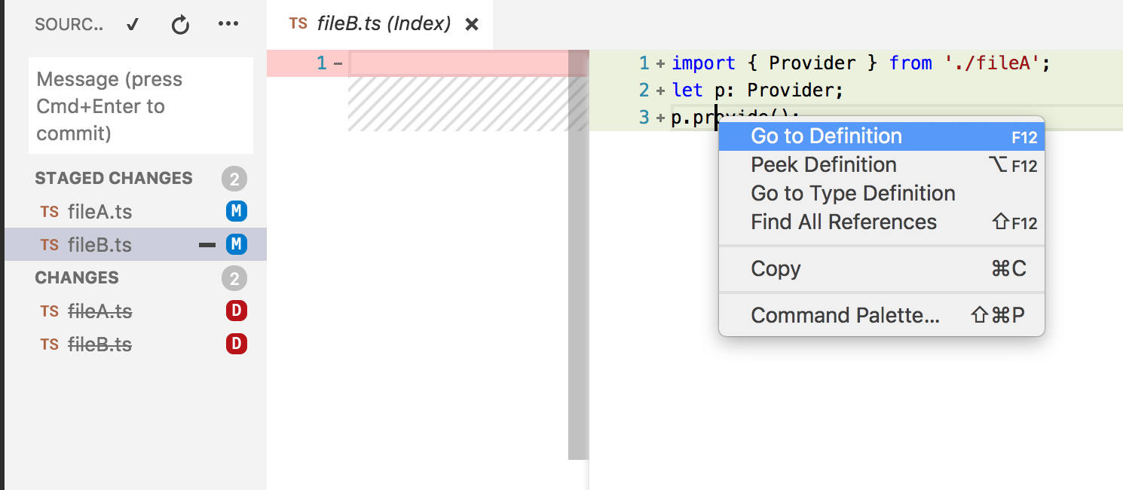Choose Peek Definition in the context menu
1123x490 pixels.
pyautogui.click(x=824, y=164)
